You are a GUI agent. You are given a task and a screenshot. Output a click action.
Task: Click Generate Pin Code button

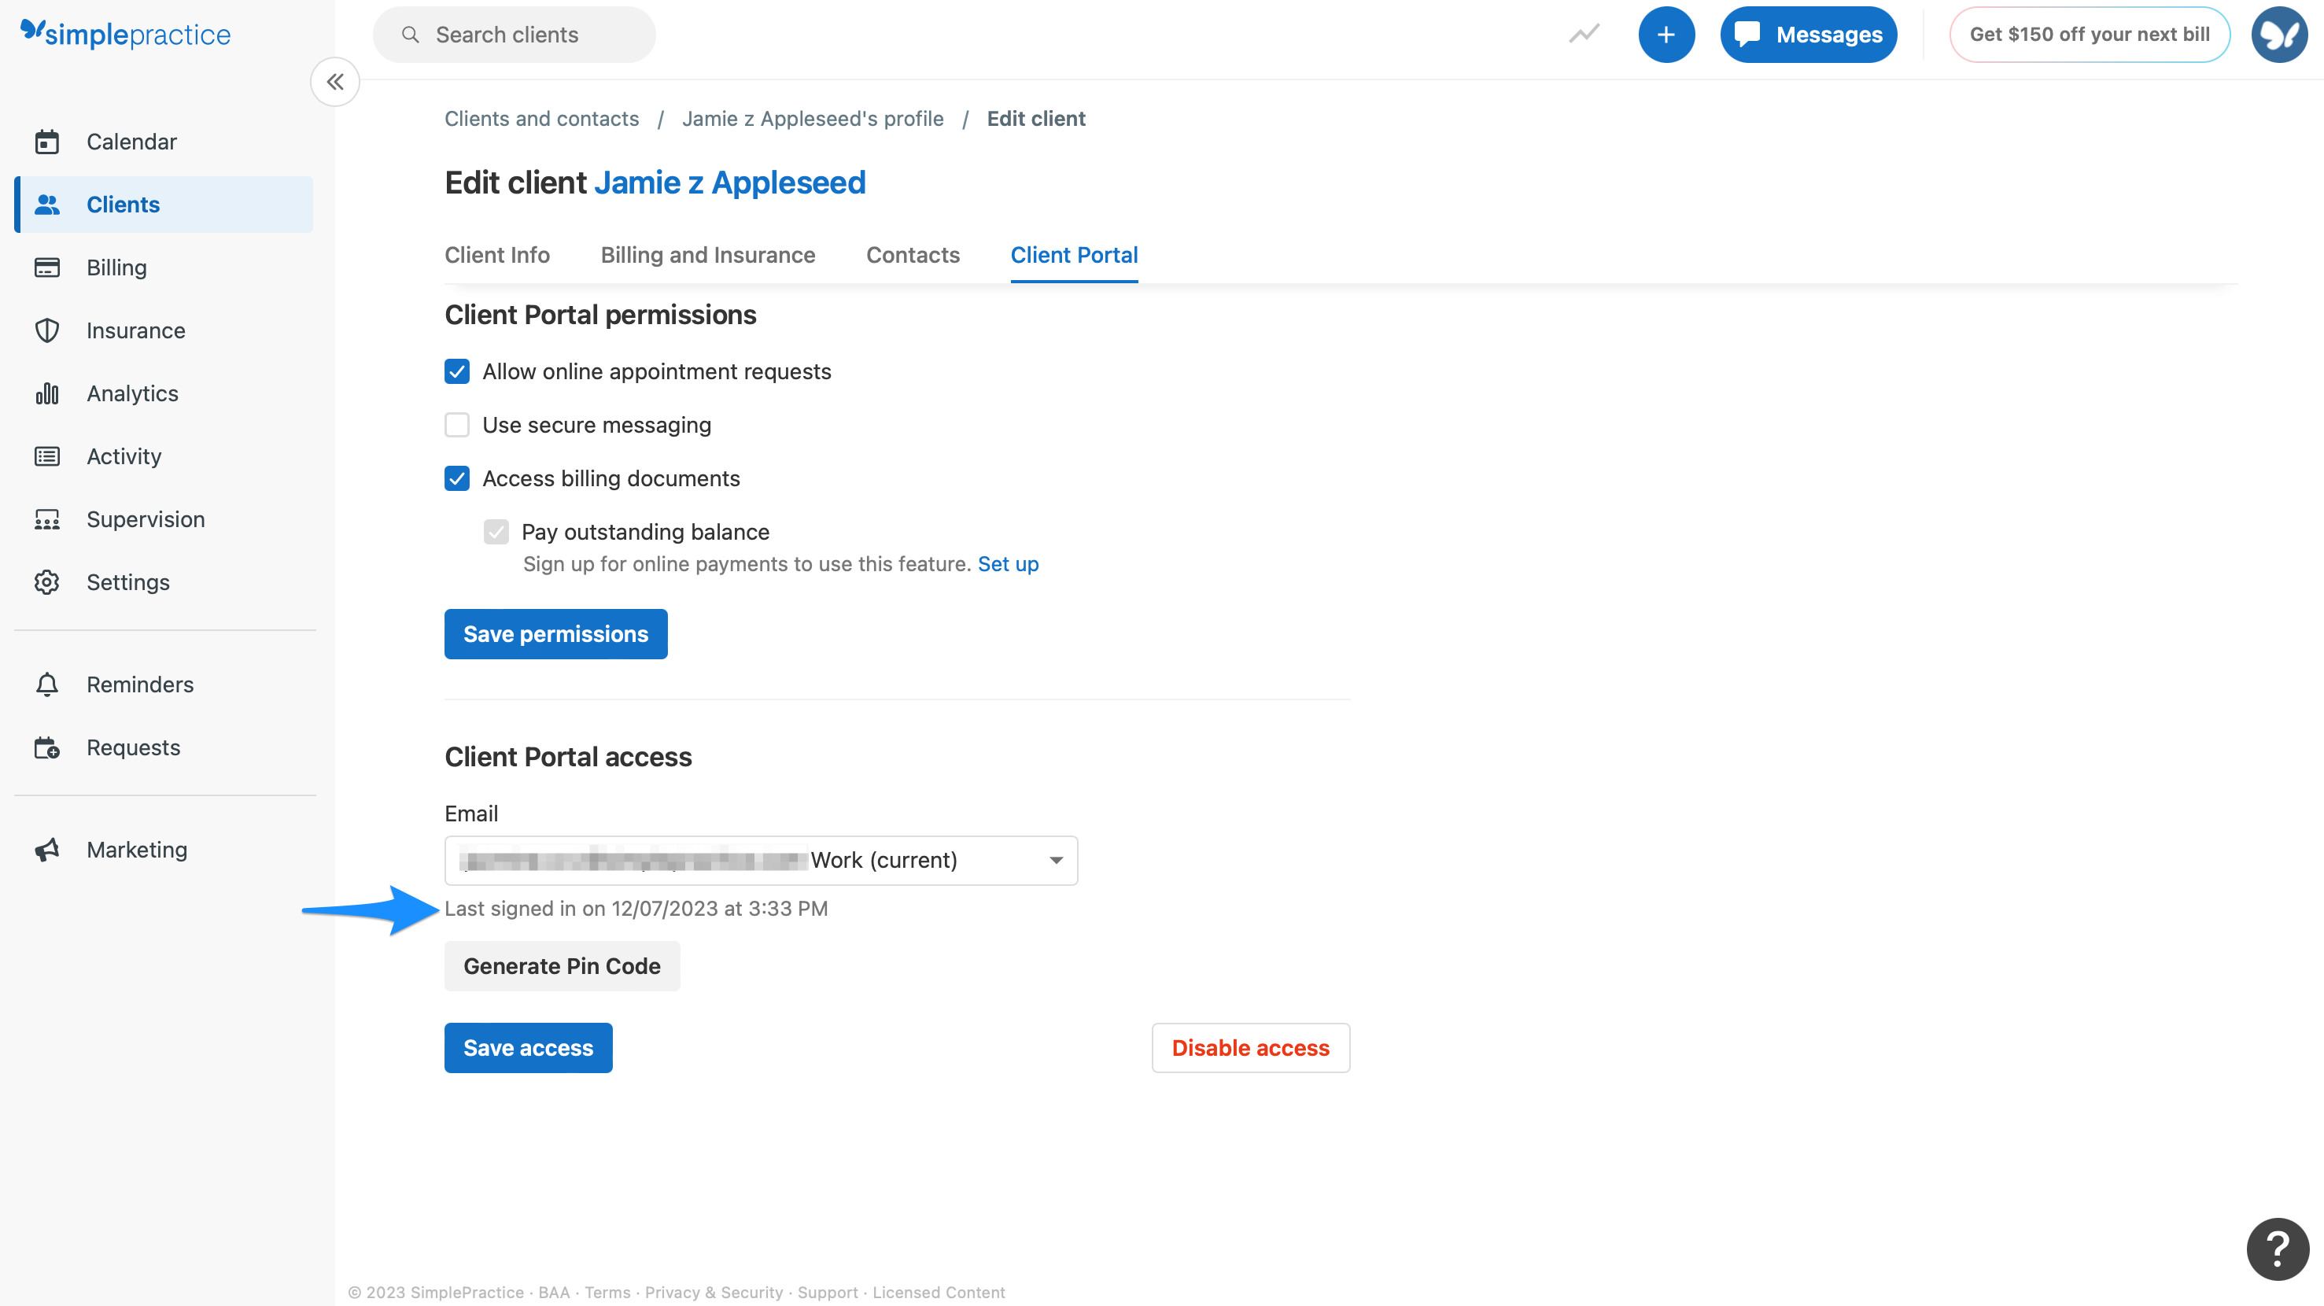[x=562, y=966]
